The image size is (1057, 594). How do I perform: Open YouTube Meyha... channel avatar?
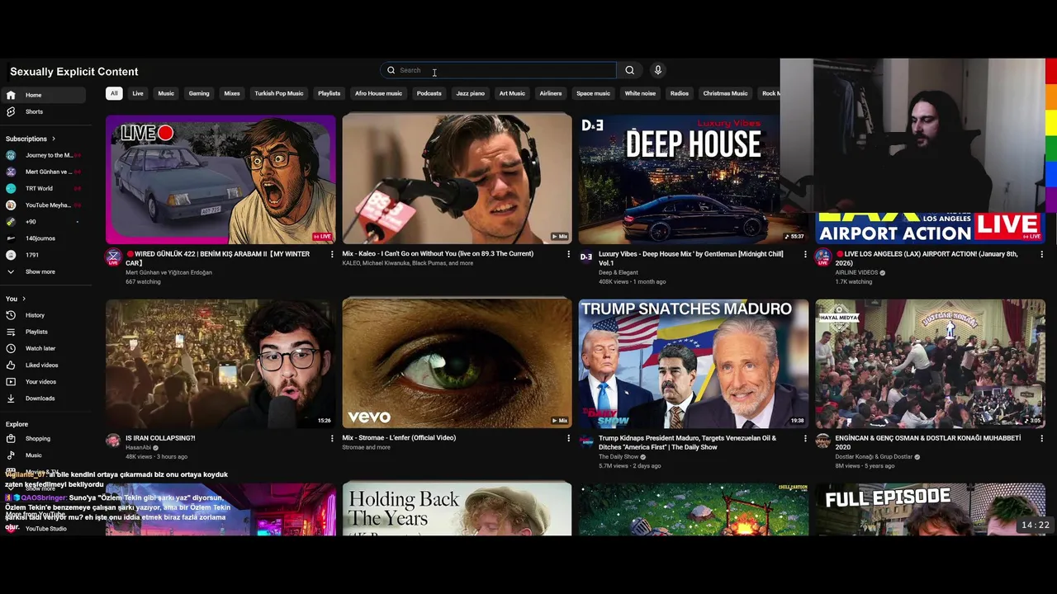(x=11, y=205)
